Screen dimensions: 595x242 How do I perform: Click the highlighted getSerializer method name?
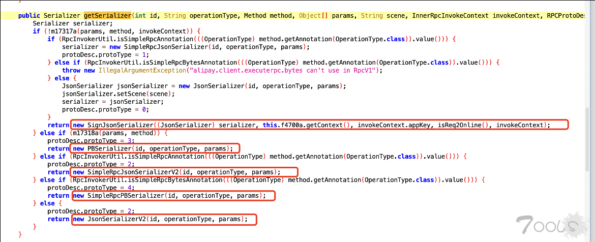point(108,16)
